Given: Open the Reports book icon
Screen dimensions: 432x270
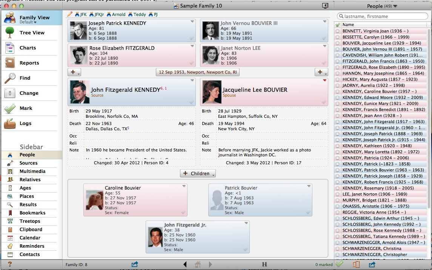Looking at the screenshot, I should 10,63.
